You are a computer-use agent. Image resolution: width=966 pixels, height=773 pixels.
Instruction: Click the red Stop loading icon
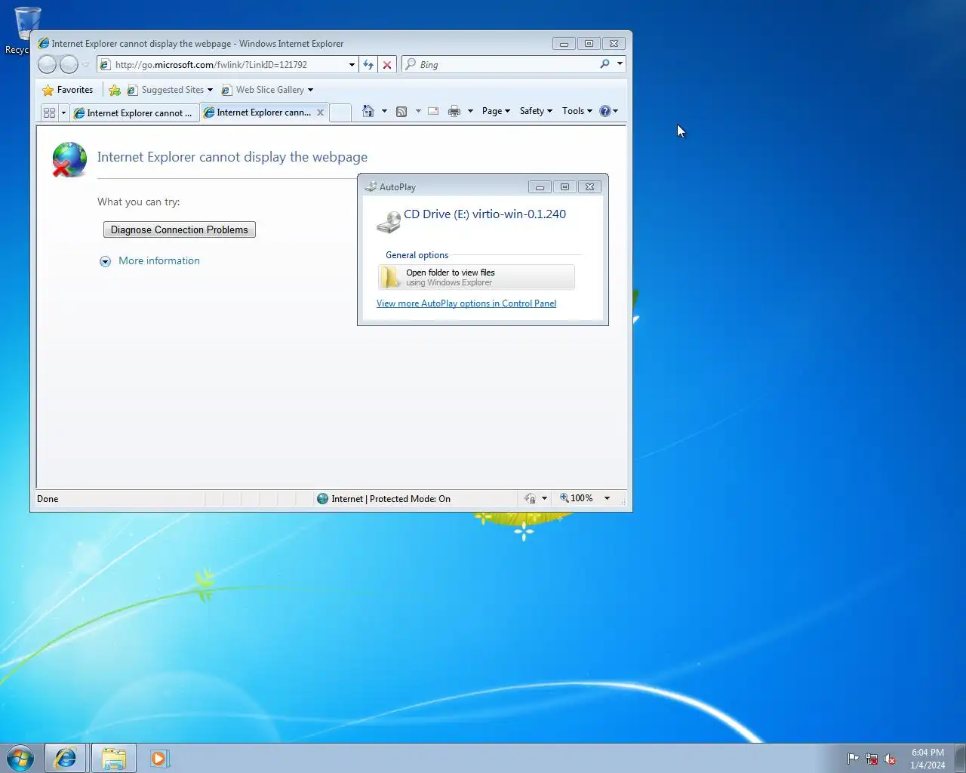coord(387,65)
